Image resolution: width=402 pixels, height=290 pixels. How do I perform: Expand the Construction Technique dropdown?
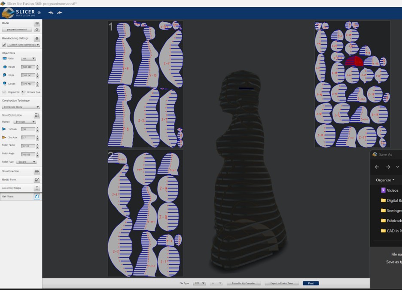[x=21, y=107]
